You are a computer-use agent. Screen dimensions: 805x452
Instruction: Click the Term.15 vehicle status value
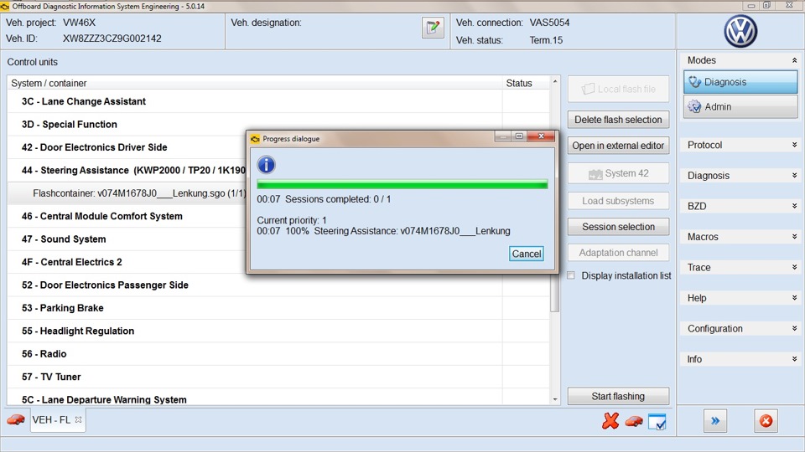click(546, 40)
